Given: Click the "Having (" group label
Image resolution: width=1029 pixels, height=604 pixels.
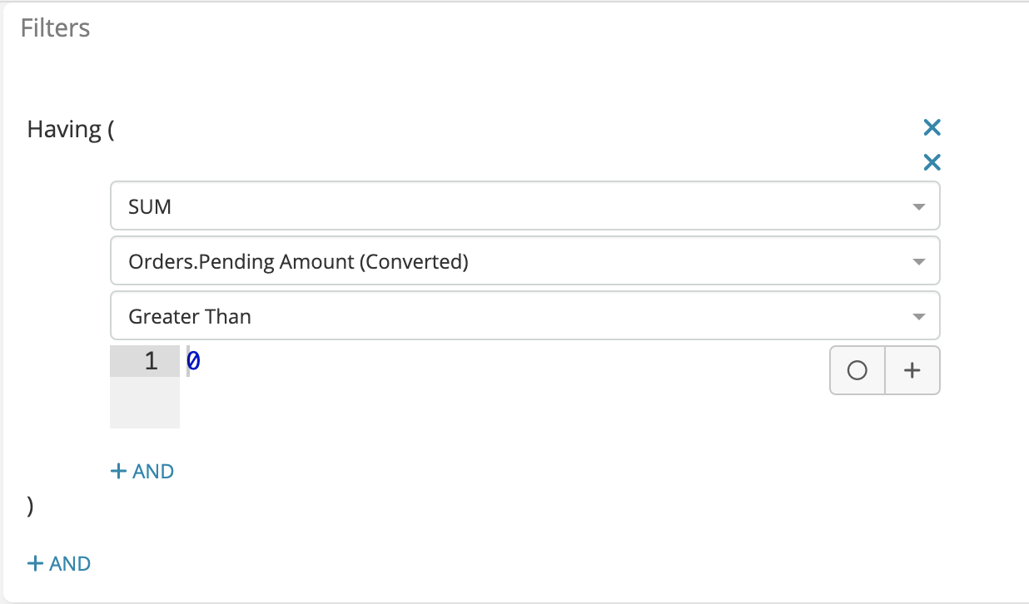Looking at the screenshot, I should click(70, 130).
